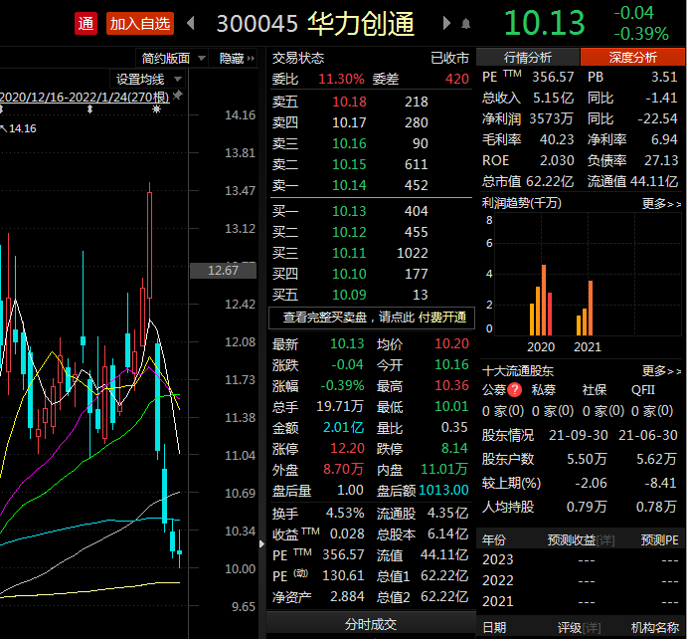The image size is (687, 639).
Task: Open the 设置均线 dropdown
Action: coord(148,79)
